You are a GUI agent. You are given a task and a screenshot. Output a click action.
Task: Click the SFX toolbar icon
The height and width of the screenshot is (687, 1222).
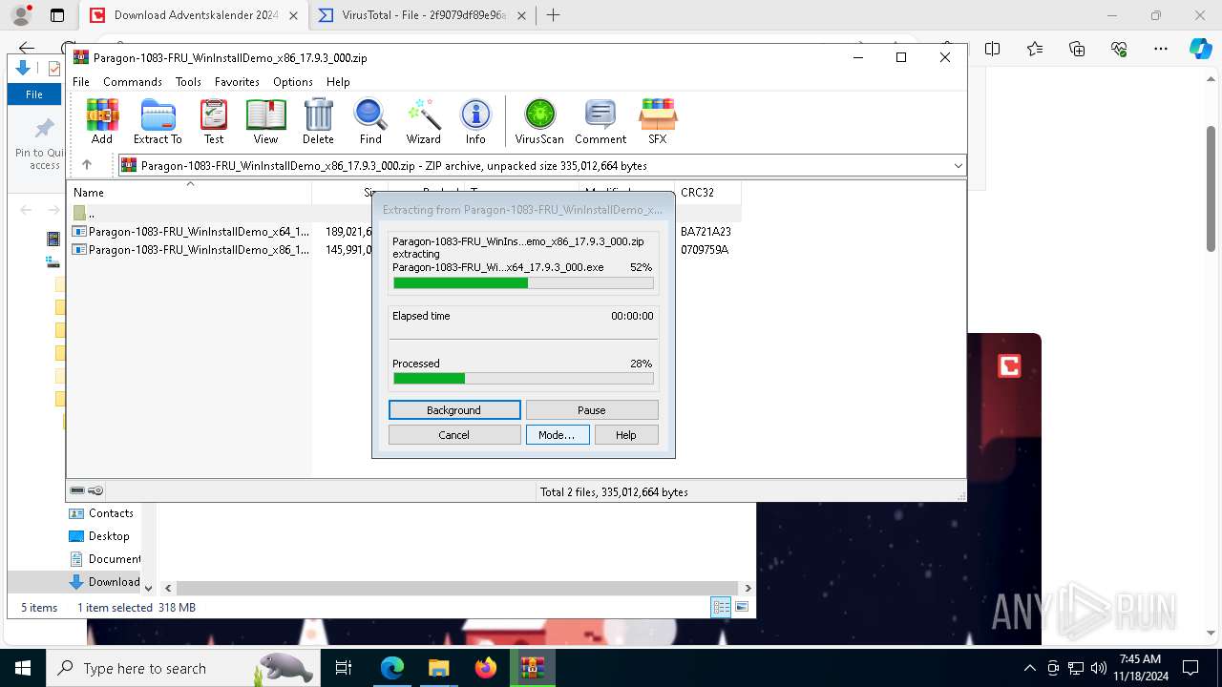click(658, 121)
